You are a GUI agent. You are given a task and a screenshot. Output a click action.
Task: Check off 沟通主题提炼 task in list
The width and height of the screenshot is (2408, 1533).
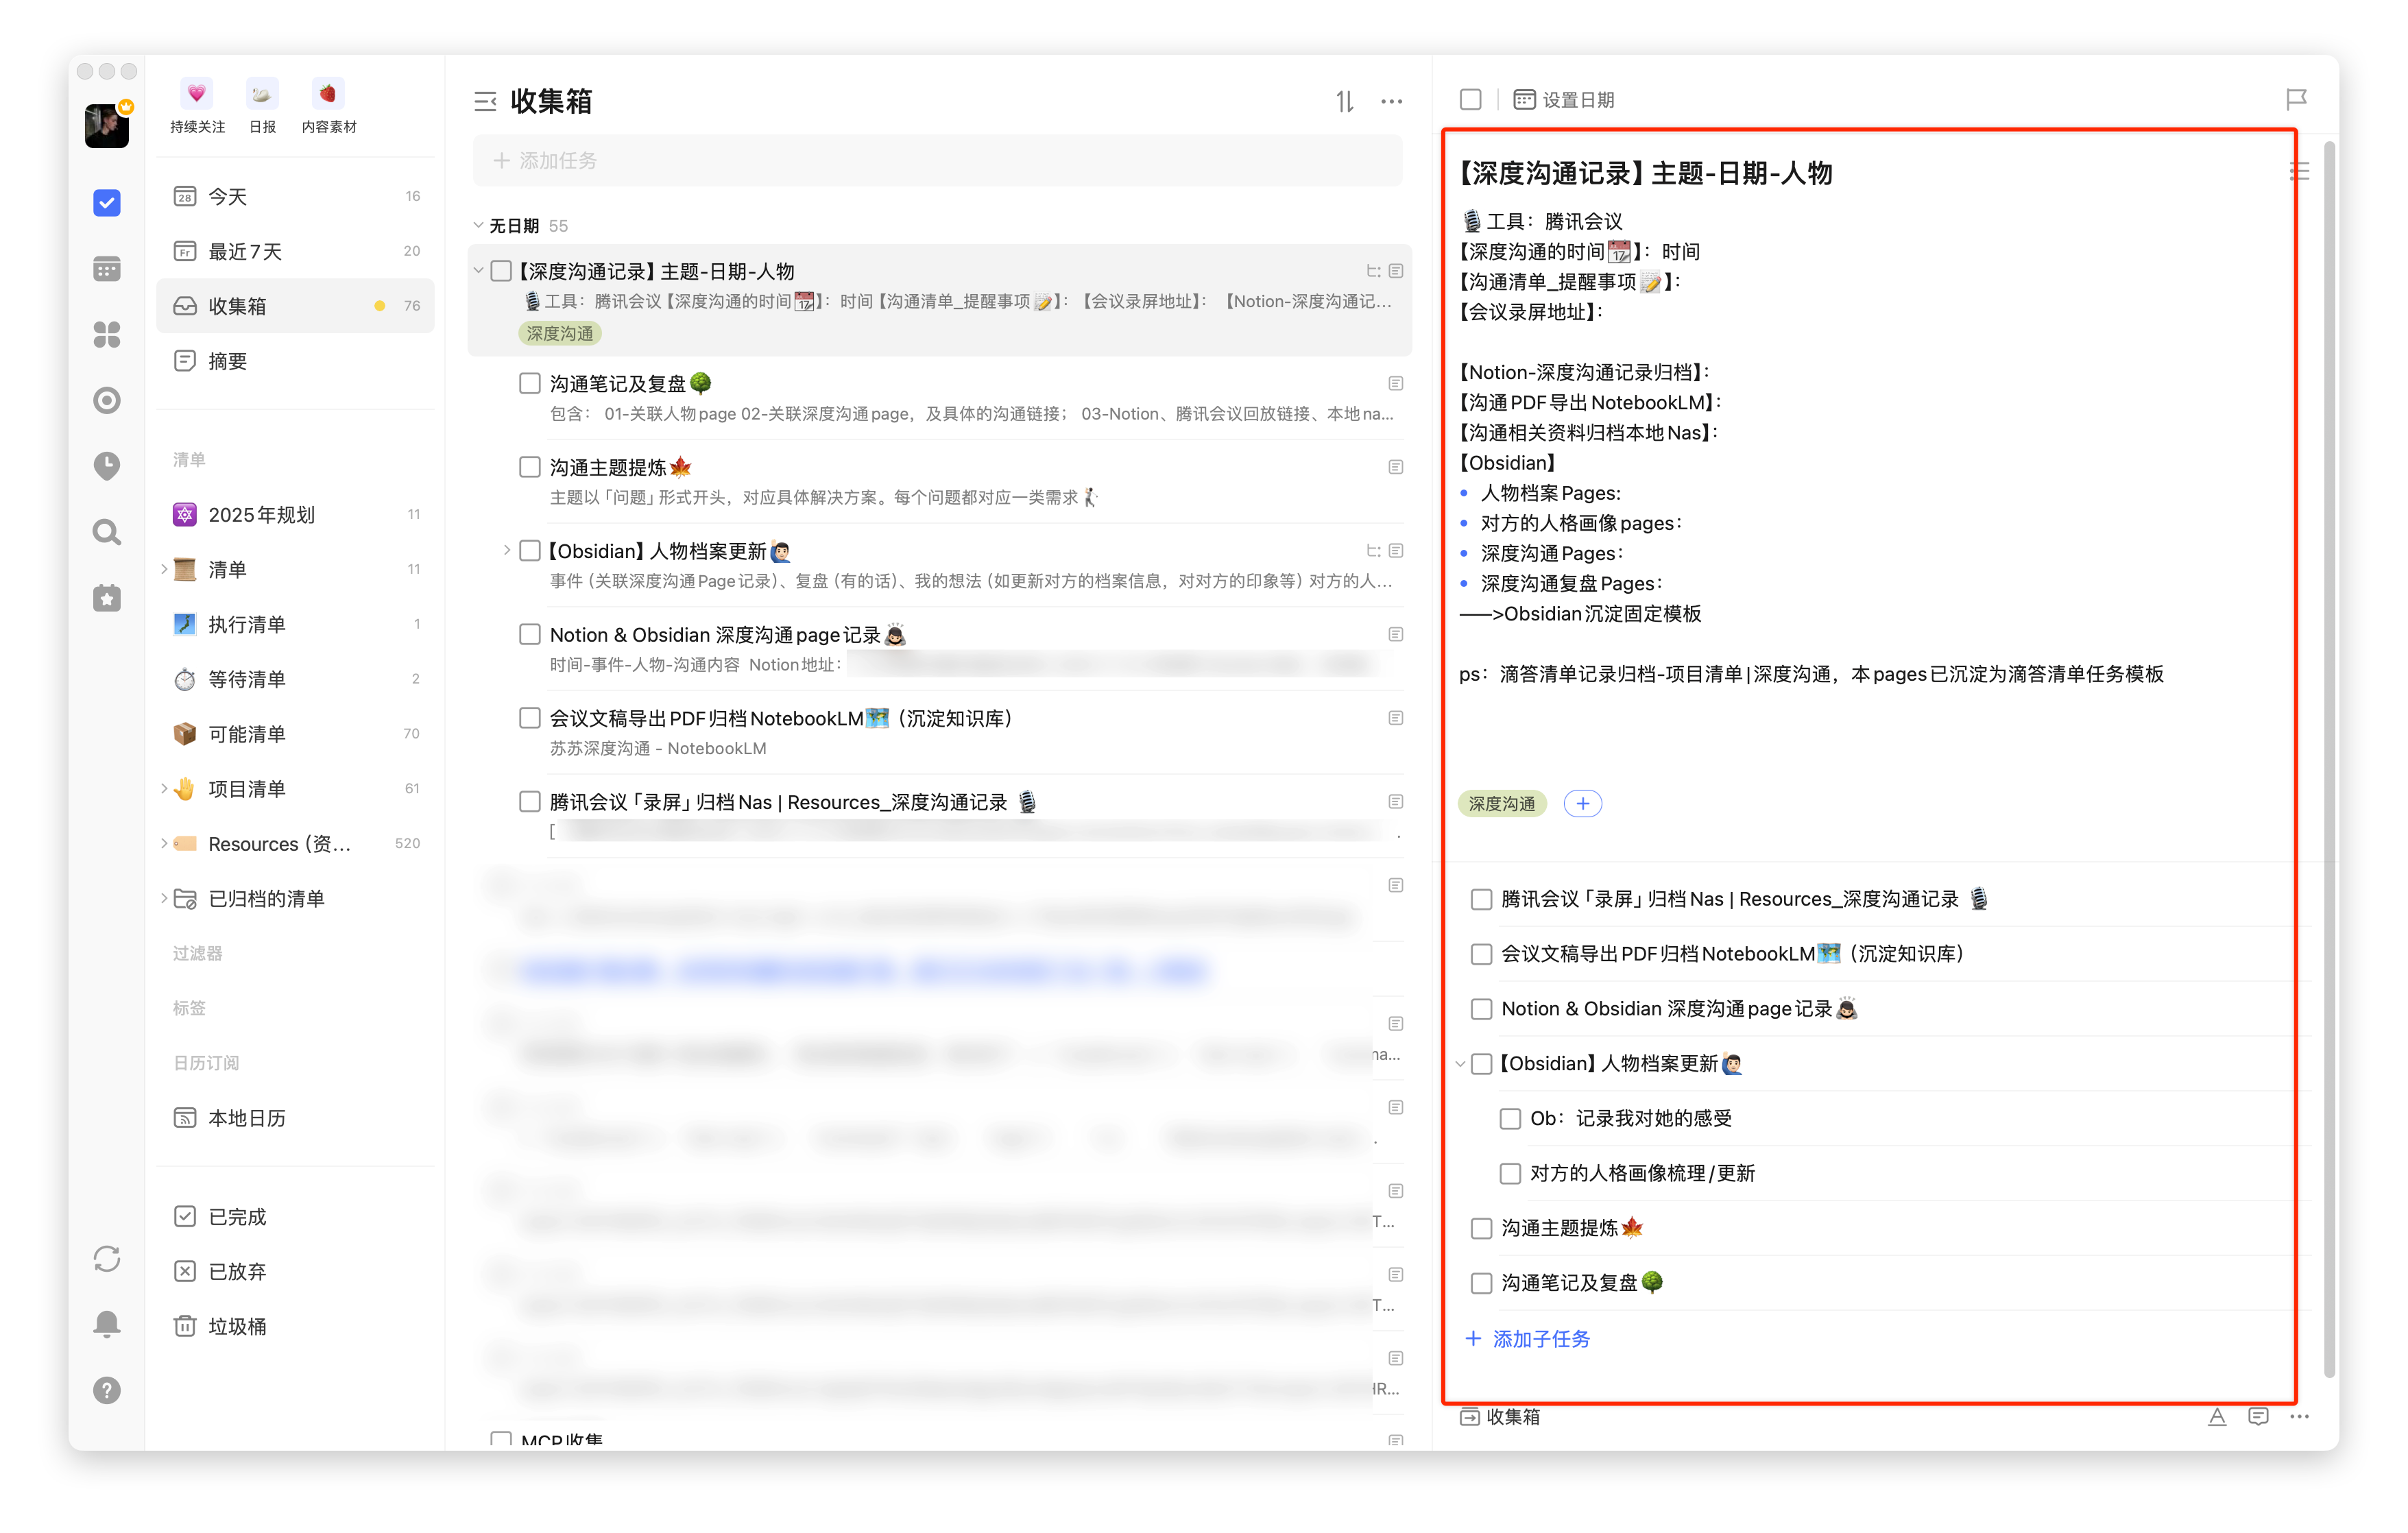(x=530, y=467)
